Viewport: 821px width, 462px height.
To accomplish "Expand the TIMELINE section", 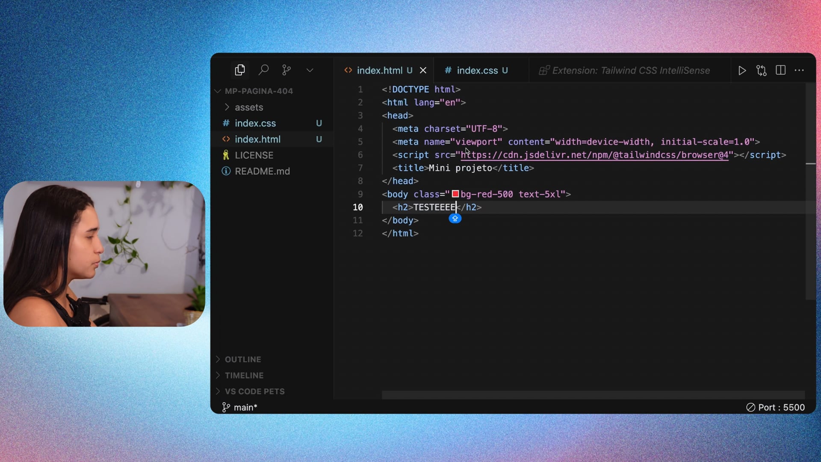I will coord(244,376).
